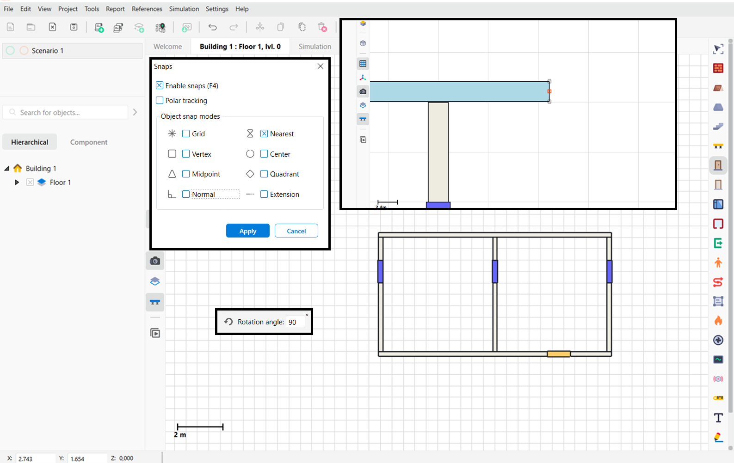Viewport: 734px width, 463px height.
Task: Expand the Floor 1 tree node
Action: (17, 183)
